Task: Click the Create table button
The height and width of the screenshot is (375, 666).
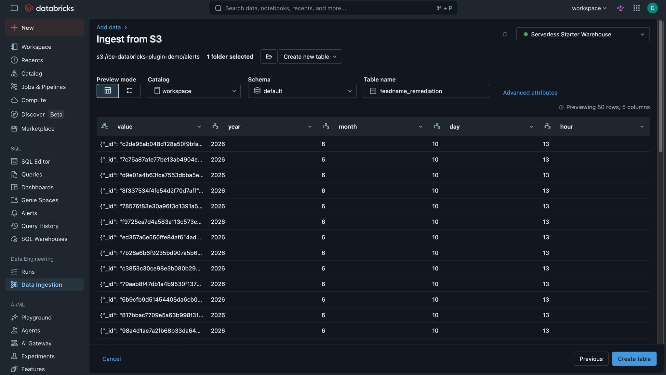Action: 634,359
